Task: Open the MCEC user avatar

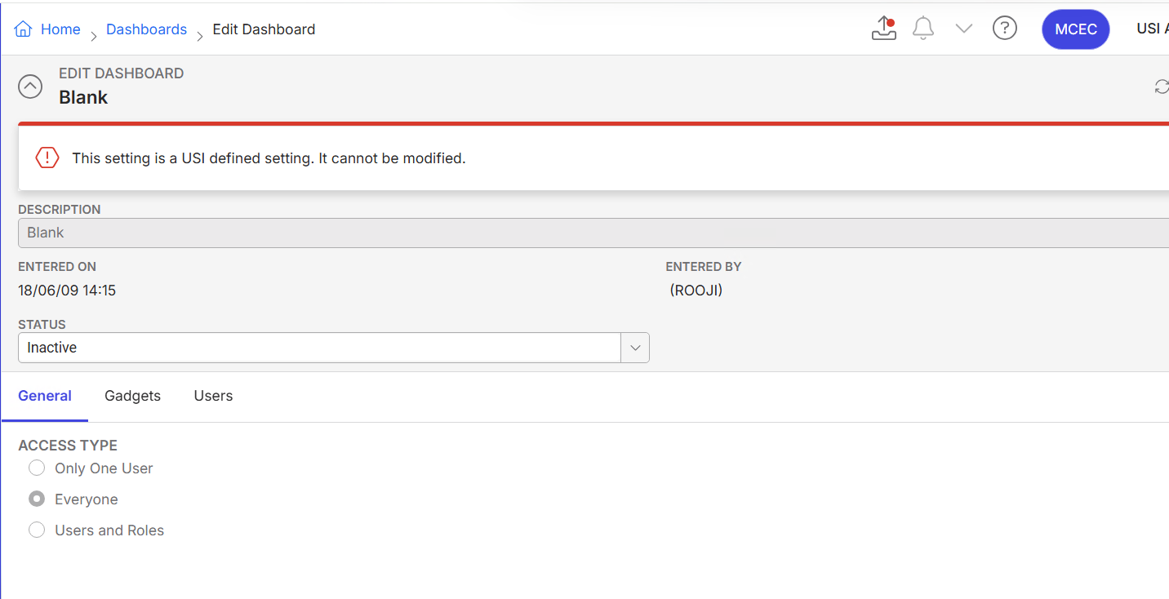Action: 1076,29
